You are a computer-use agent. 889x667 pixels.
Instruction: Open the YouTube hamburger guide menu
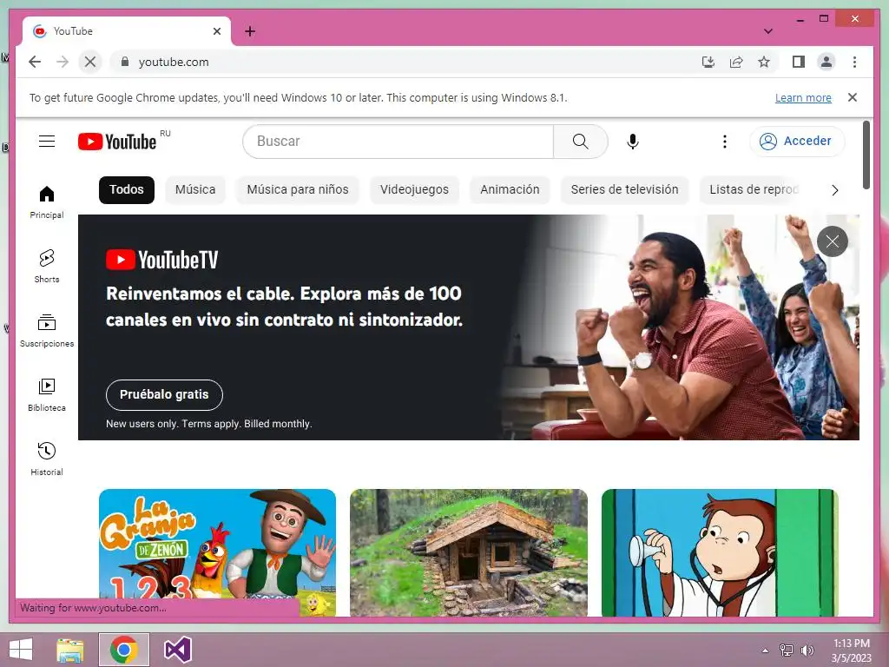pos(47,142)
